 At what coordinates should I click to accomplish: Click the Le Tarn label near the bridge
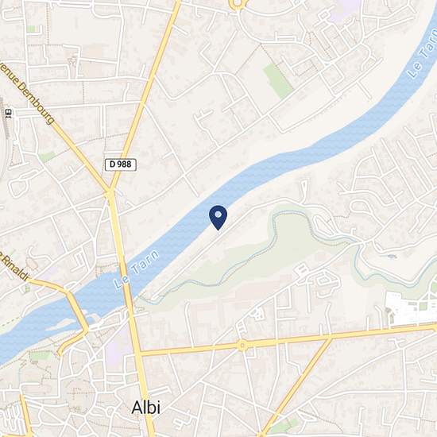[137, 269]
